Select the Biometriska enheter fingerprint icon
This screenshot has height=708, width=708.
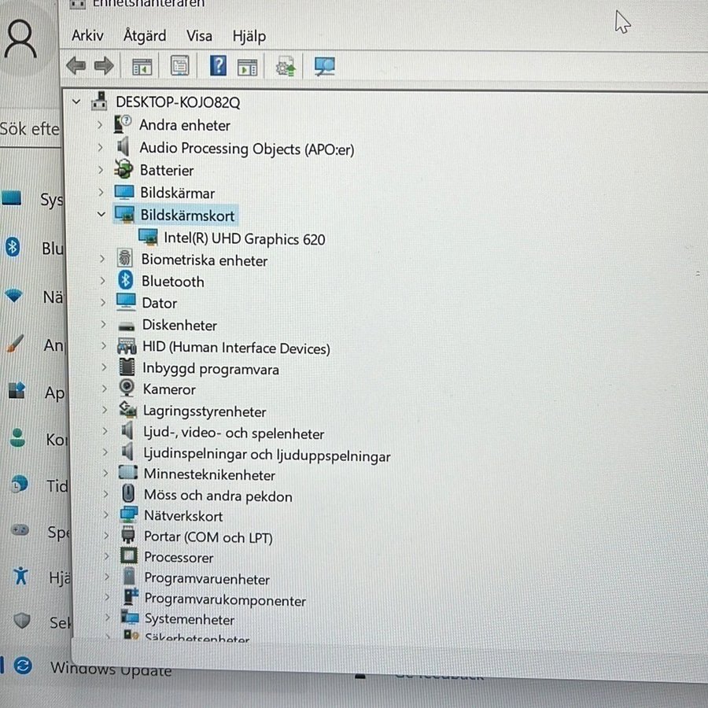(124, 259)
